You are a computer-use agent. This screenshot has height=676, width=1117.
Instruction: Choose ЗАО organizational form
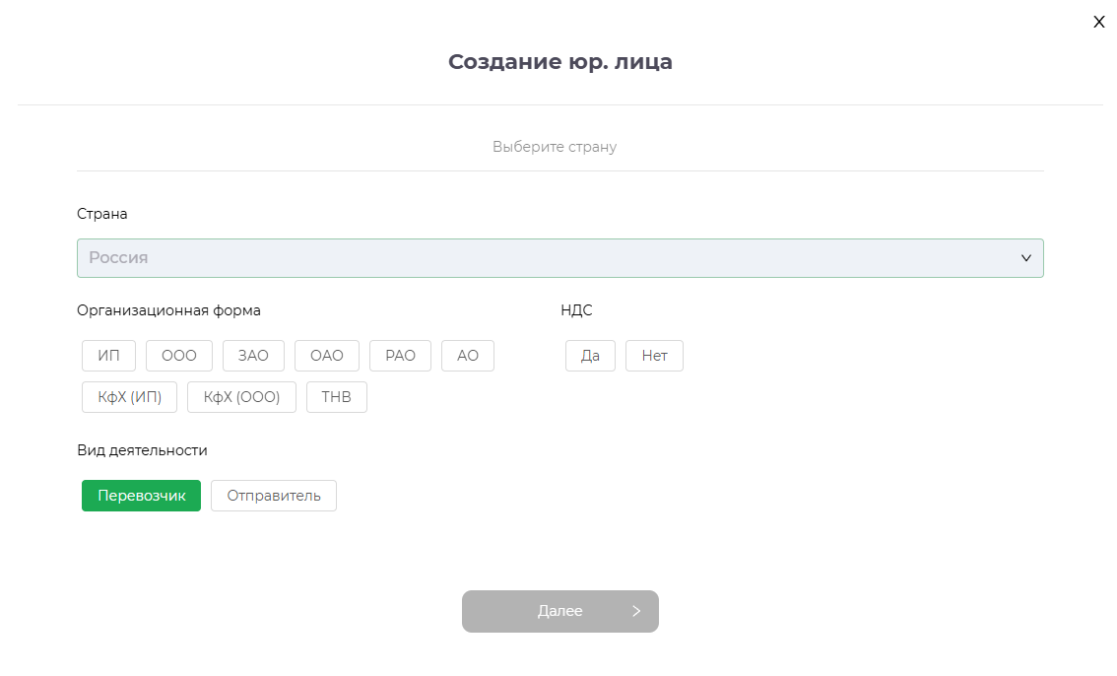(253, 356)
